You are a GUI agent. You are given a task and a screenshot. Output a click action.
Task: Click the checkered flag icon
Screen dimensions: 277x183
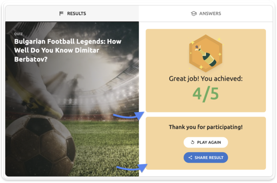pos(62,14)
